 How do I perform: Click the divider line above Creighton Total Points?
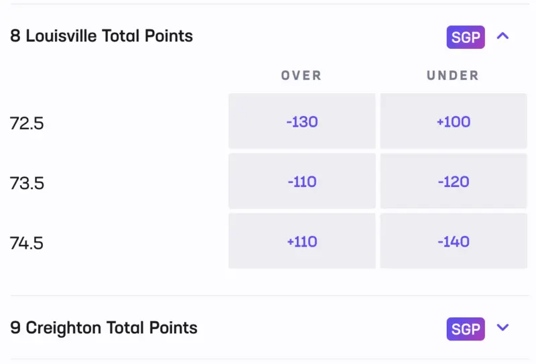coord(270,296)
